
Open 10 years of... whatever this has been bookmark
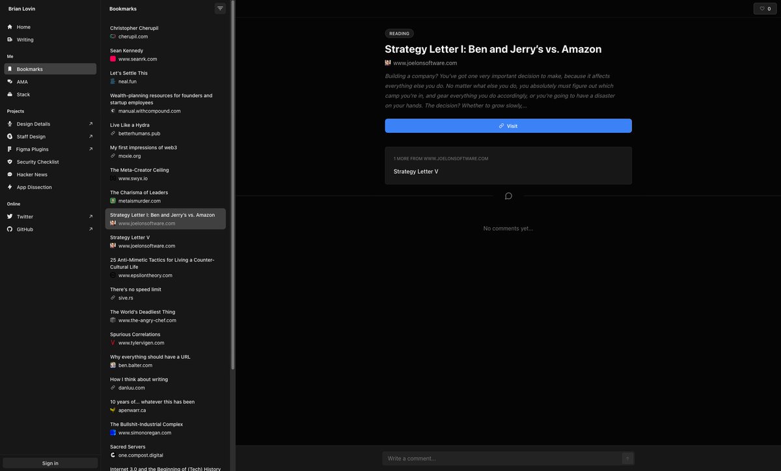coord(165,406)
